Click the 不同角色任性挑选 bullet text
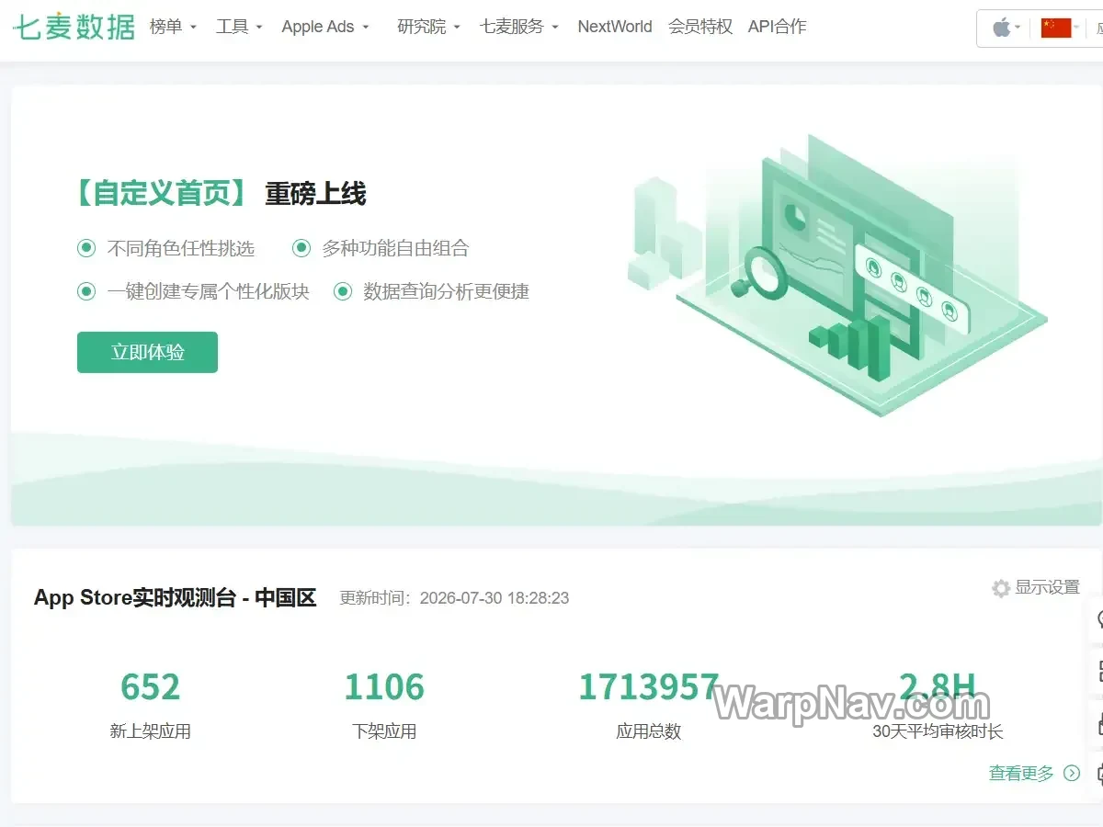The height and width of the screenshot is (827, 1103). pyautogui.click(x=181, y=248)
